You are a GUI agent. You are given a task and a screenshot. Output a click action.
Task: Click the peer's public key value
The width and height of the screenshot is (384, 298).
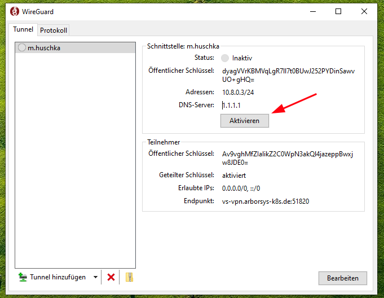pos(288,158)
